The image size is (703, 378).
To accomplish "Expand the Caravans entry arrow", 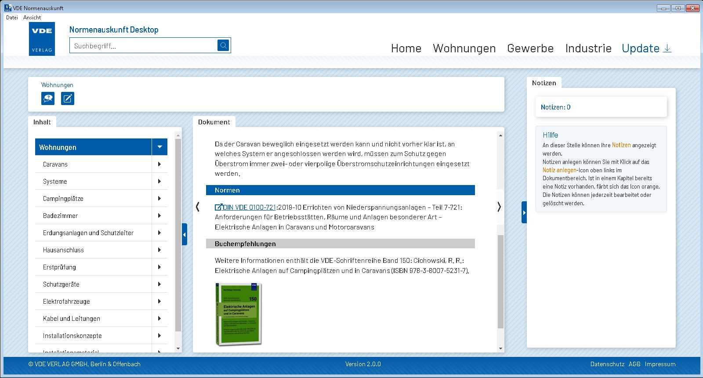I will click(x=159, y=164).
